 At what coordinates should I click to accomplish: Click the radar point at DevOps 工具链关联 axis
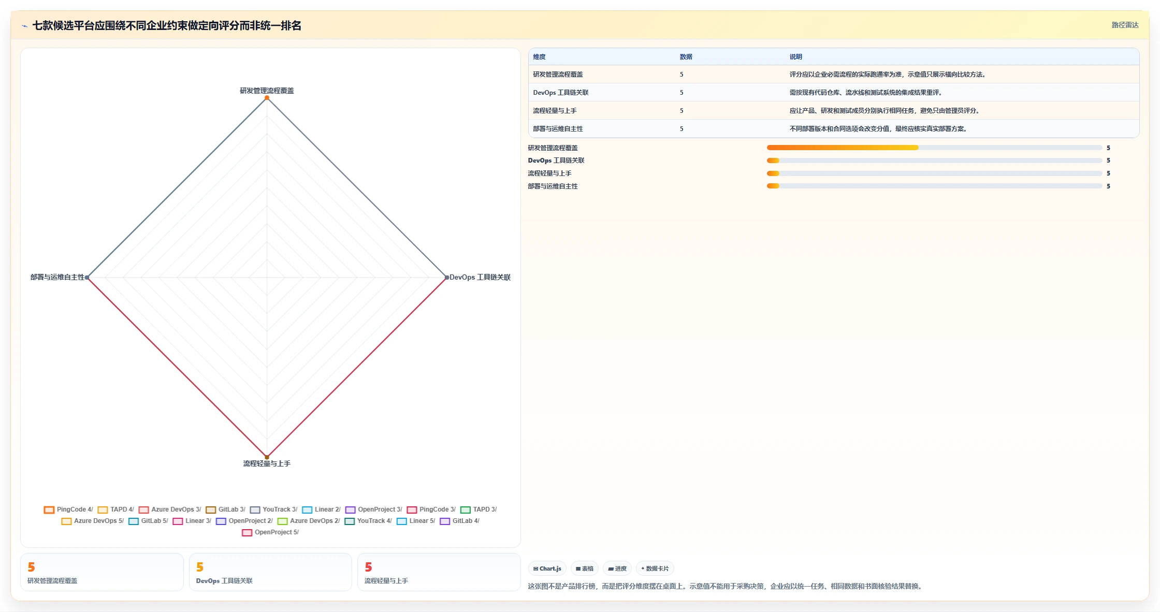446,278
